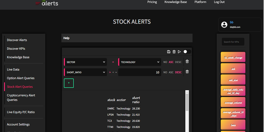Open the SECTOR field dropdown
This screenshot has width=264, height=132.
click(x=85, y=62)
